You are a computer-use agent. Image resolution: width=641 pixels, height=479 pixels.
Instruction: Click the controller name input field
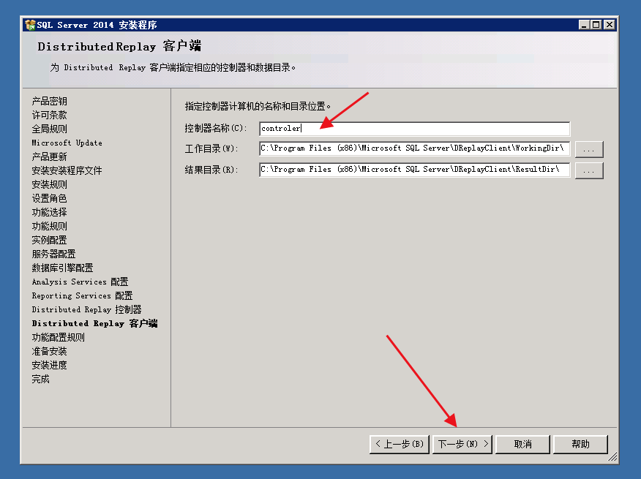(414, 129)
